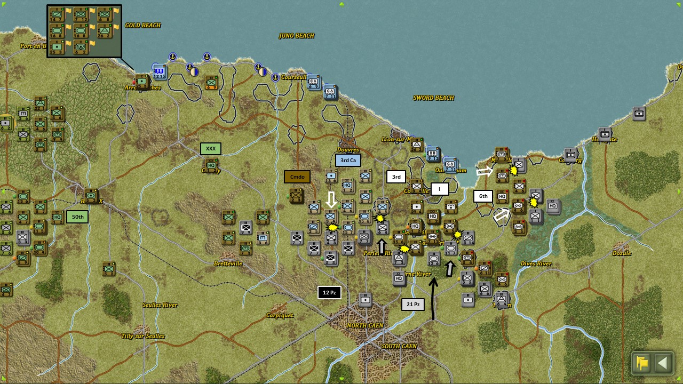Select the airborne 3-5 unit near Dives marsh
683x384 pixels.
tap(519, 227)
